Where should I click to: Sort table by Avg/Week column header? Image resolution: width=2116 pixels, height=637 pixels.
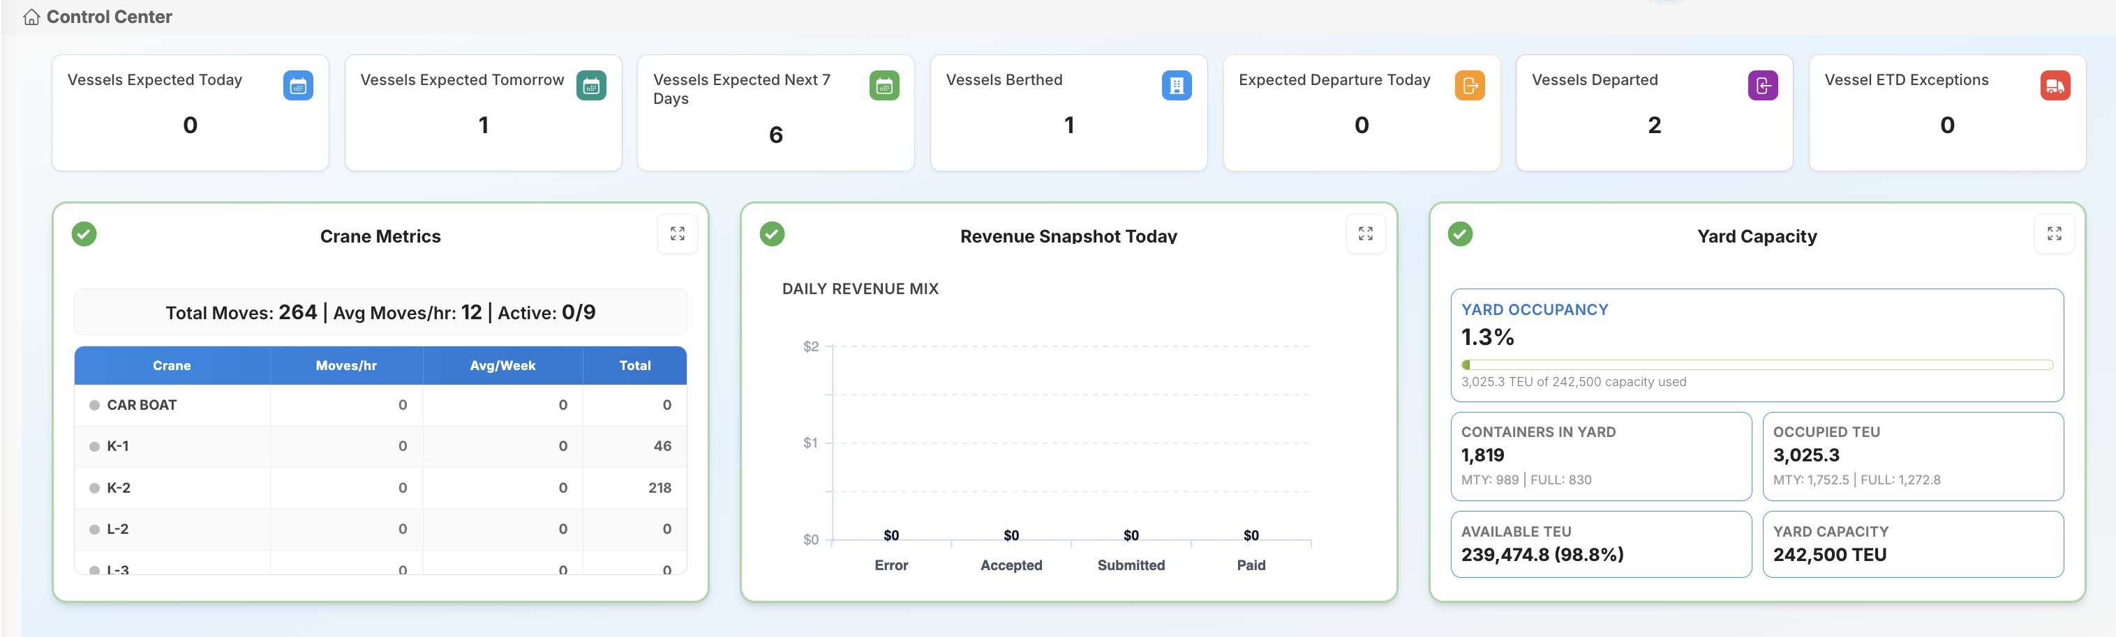pos(502,366)
